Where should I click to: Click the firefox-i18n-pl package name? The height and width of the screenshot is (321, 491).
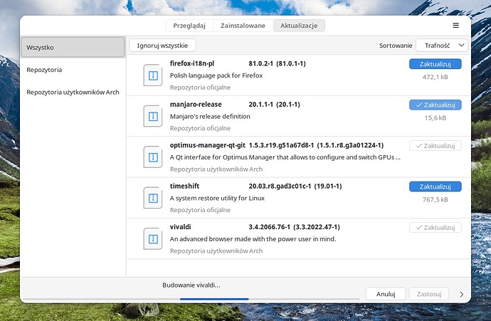pos(192,63)
